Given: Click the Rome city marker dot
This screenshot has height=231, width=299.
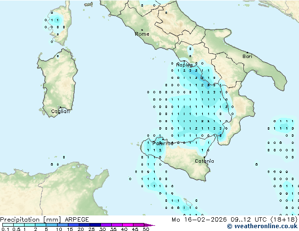Looking at the screenshot, I should [142, 30].
